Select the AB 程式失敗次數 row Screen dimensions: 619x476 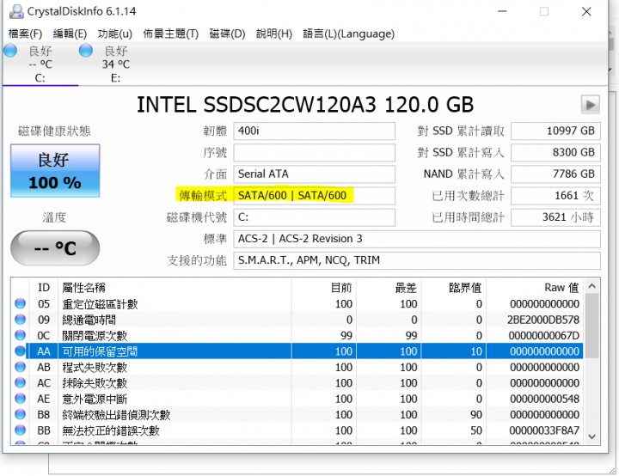tap(297, 367)
